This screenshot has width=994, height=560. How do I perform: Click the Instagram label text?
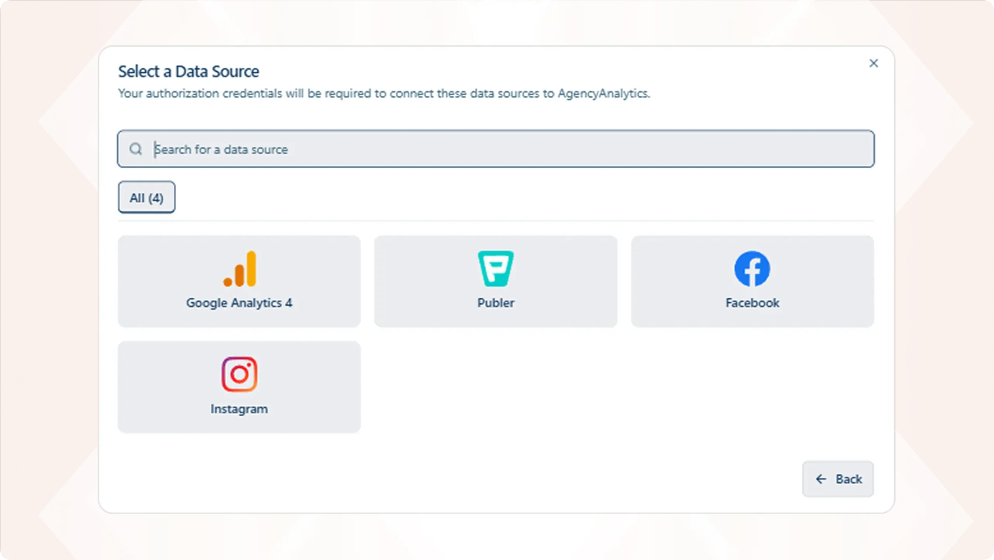[239, 409]
